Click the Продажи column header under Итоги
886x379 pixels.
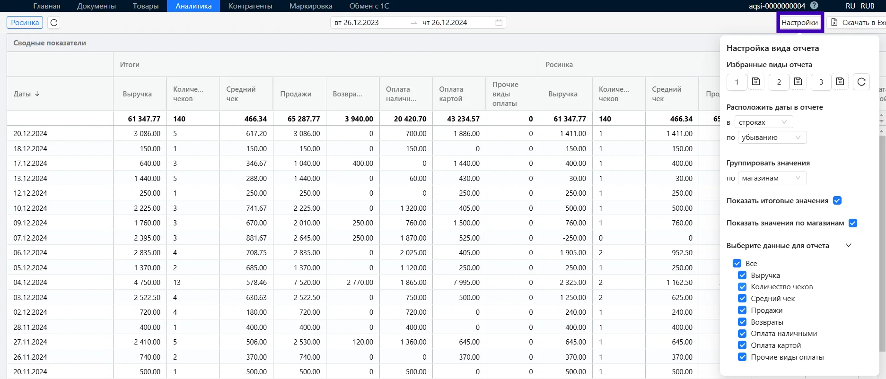299,94
